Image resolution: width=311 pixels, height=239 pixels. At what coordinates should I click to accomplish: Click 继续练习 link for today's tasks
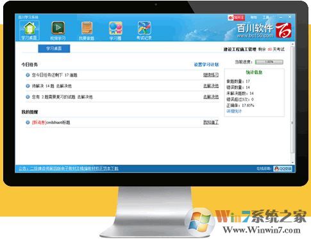[x=211, y=75]
